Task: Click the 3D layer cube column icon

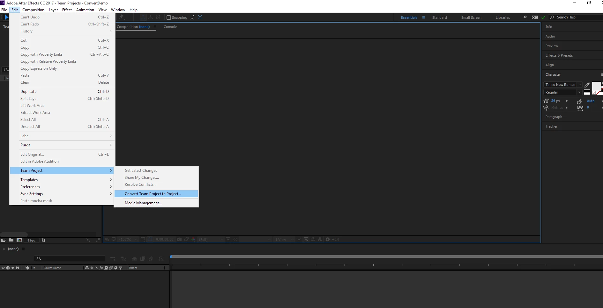Action: tap(121, 268)
